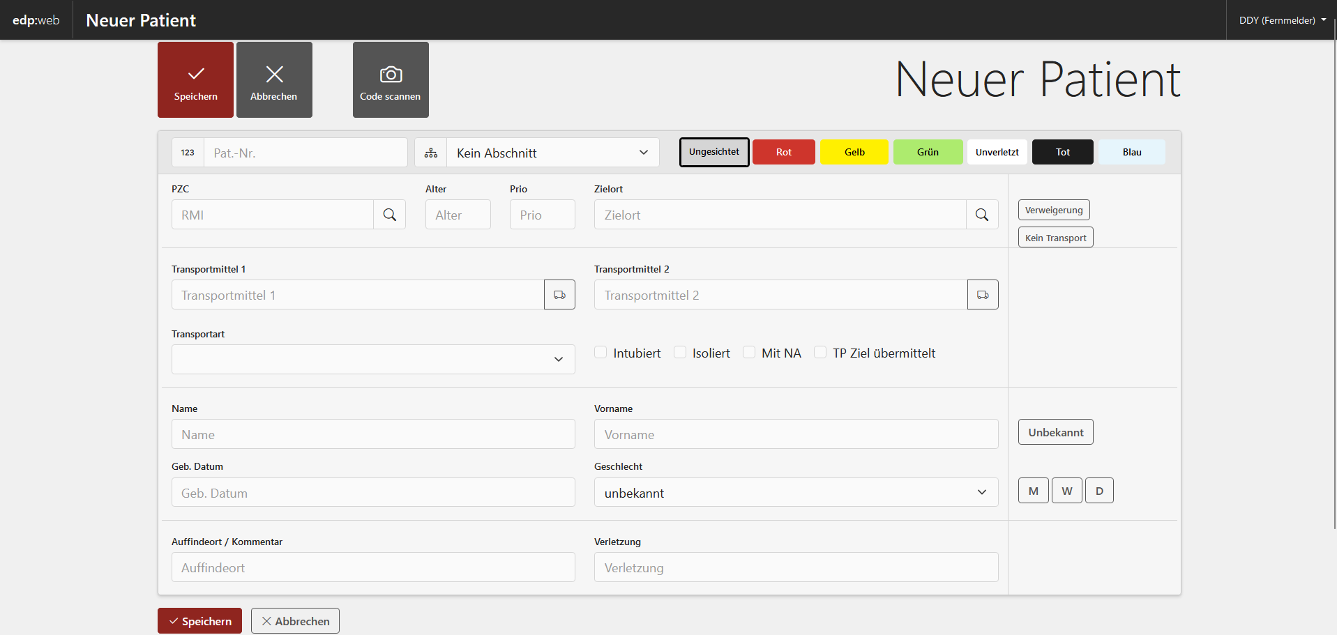This screenshot has width=1337, height=635.
Task: Open the Kein Abschnitt dropdown
Action: click(552, 153)
